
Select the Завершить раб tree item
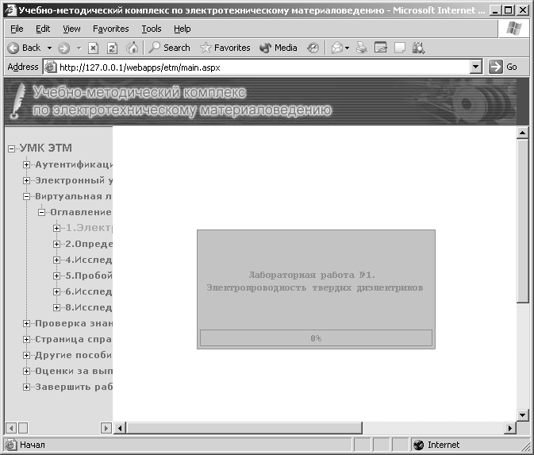74,388
